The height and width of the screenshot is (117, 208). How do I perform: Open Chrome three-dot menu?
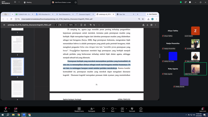[156, 19]
